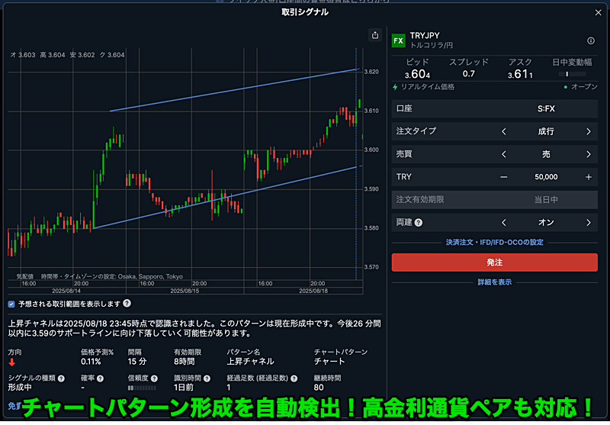The width and height of the screenshot is (610, 425).
Task: Open the timezone setting text under chart
Action: coord(111,276)
